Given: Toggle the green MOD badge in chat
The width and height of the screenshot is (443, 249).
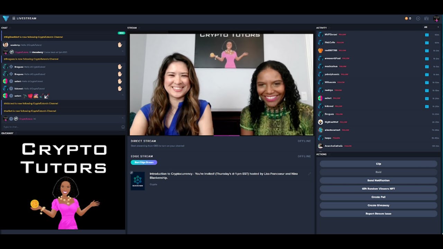Looking at the screenshot, I should click(121, 33).
